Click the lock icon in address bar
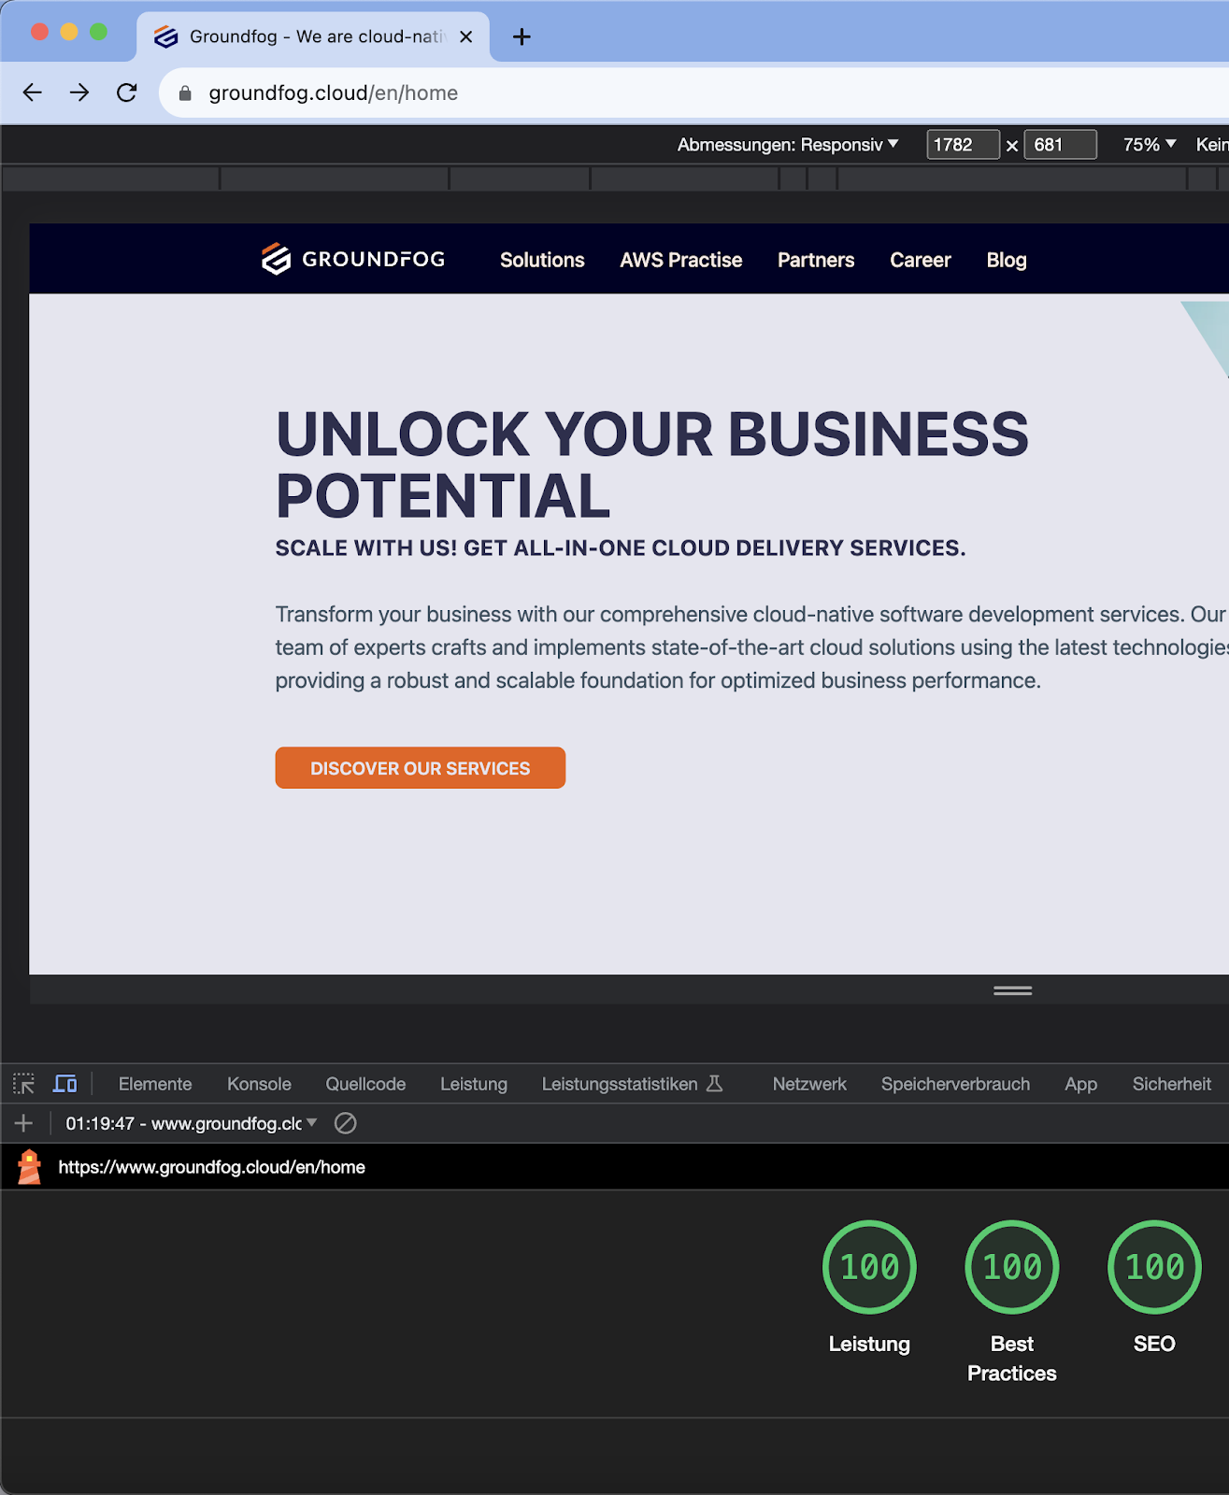The width and height of the screenshot is (1229, 1495). pyautogui.click(x=185, y=93)
